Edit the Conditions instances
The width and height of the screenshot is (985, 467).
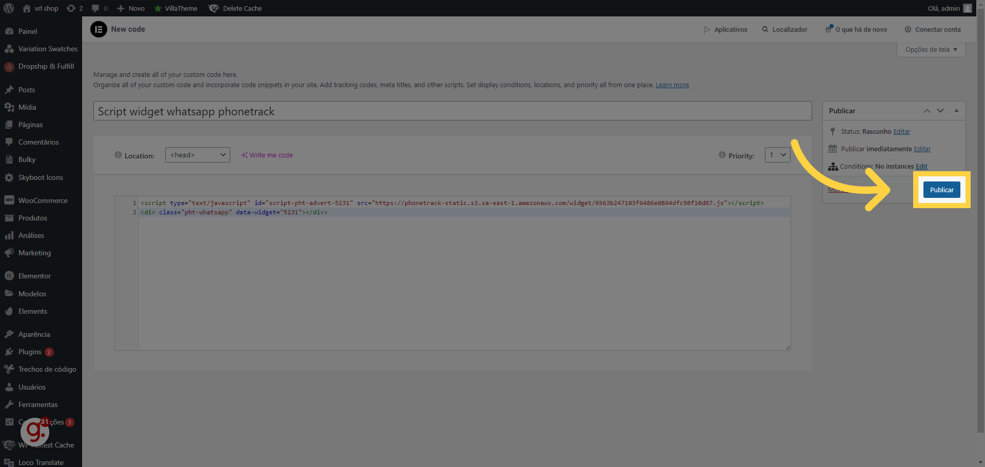pos(921,167)
